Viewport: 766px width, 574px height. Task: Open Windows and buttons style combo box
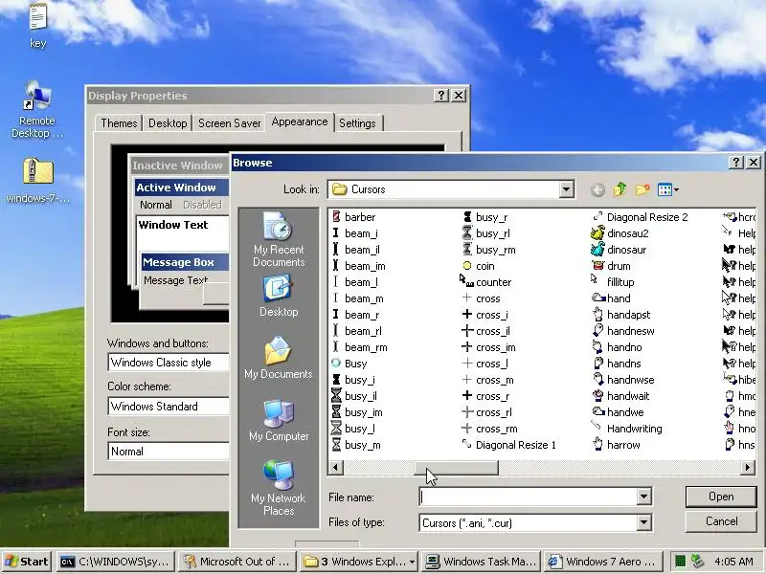[169, 363]
